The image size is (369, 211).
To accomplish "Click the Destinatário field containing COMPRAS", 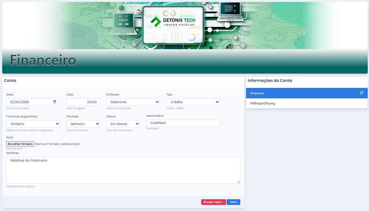I will [183, 123].
